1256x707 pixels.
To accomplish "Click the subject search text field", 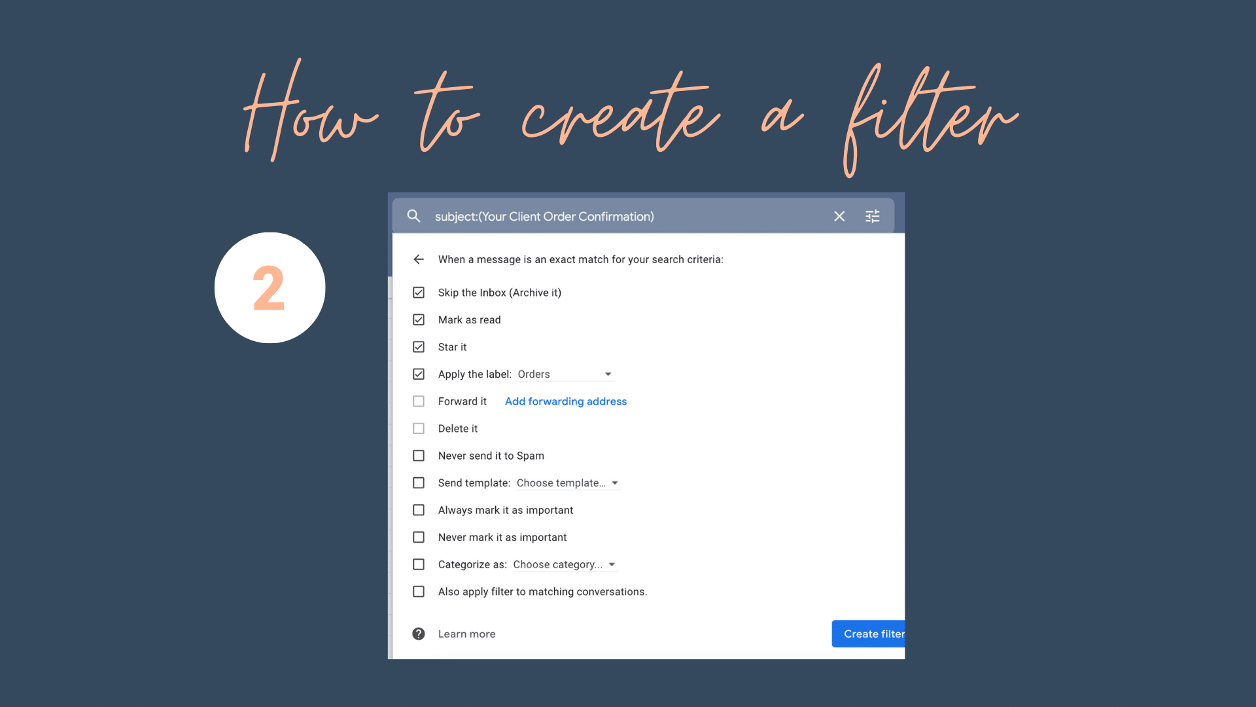I will [x=628, y=216].
